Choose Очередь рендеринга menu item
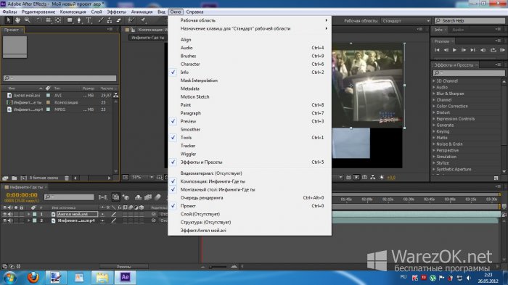This screenshot has height=285, width=508. click(x=250, y=197)
